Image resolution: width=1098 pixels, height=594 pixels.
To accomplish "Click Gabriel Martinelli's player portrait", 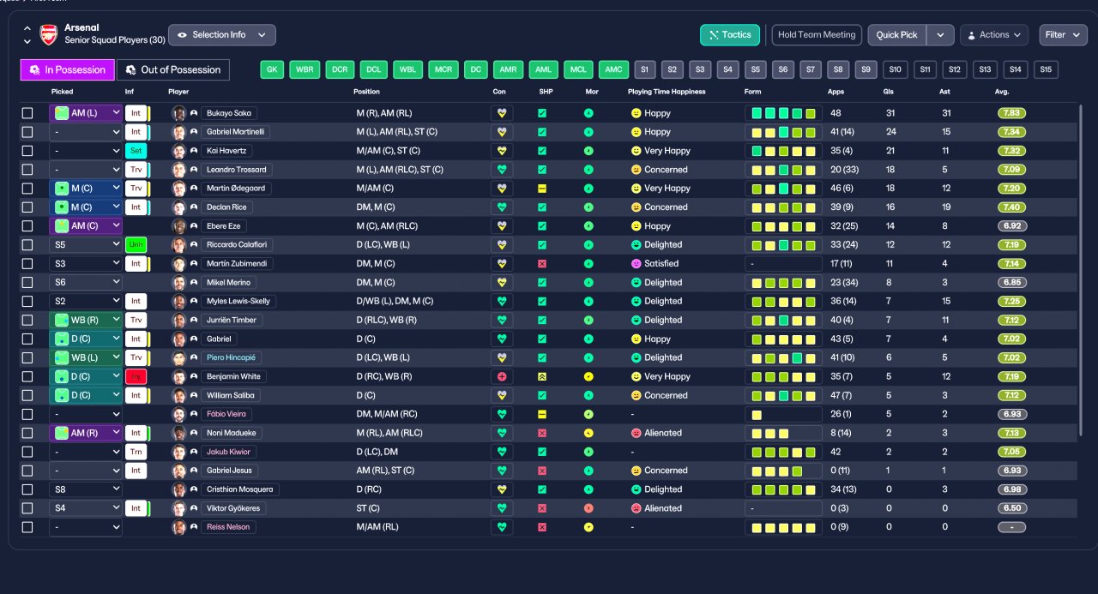I will point(179,132).
